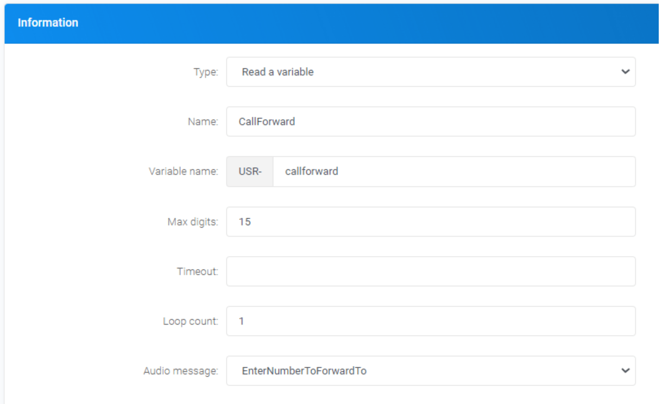Click the "Audio message:" label
The height and width of the screenshot is (404, 662).
[x=180, y=371]
